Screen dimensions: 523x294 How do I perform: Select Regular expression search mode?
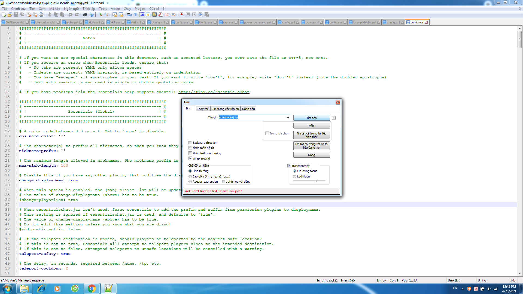[x=190, y=182]
